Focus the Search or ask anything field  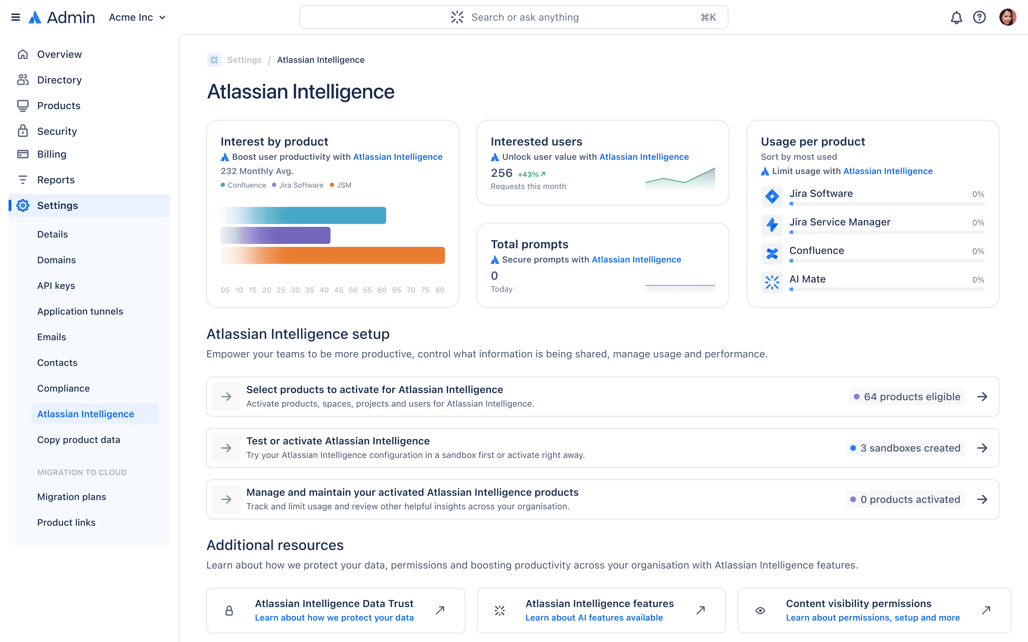pos(514,17)
